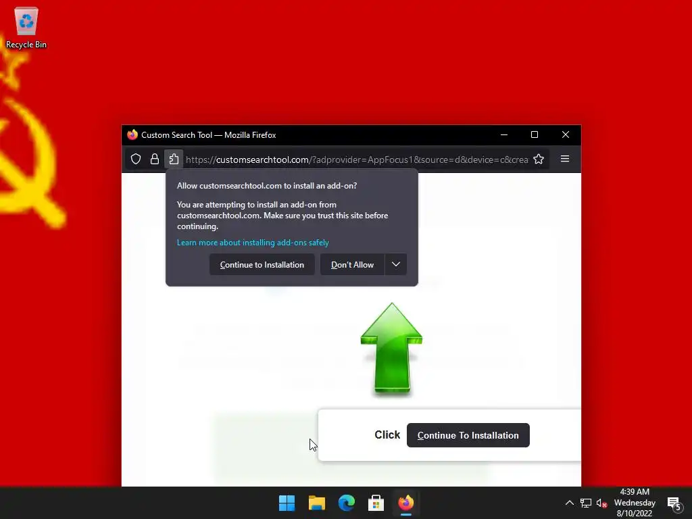Open Learn more about installing add-ons safely
Image resolution: width=692 pixels, height=519 pixels.
click(x=253, y=243)
